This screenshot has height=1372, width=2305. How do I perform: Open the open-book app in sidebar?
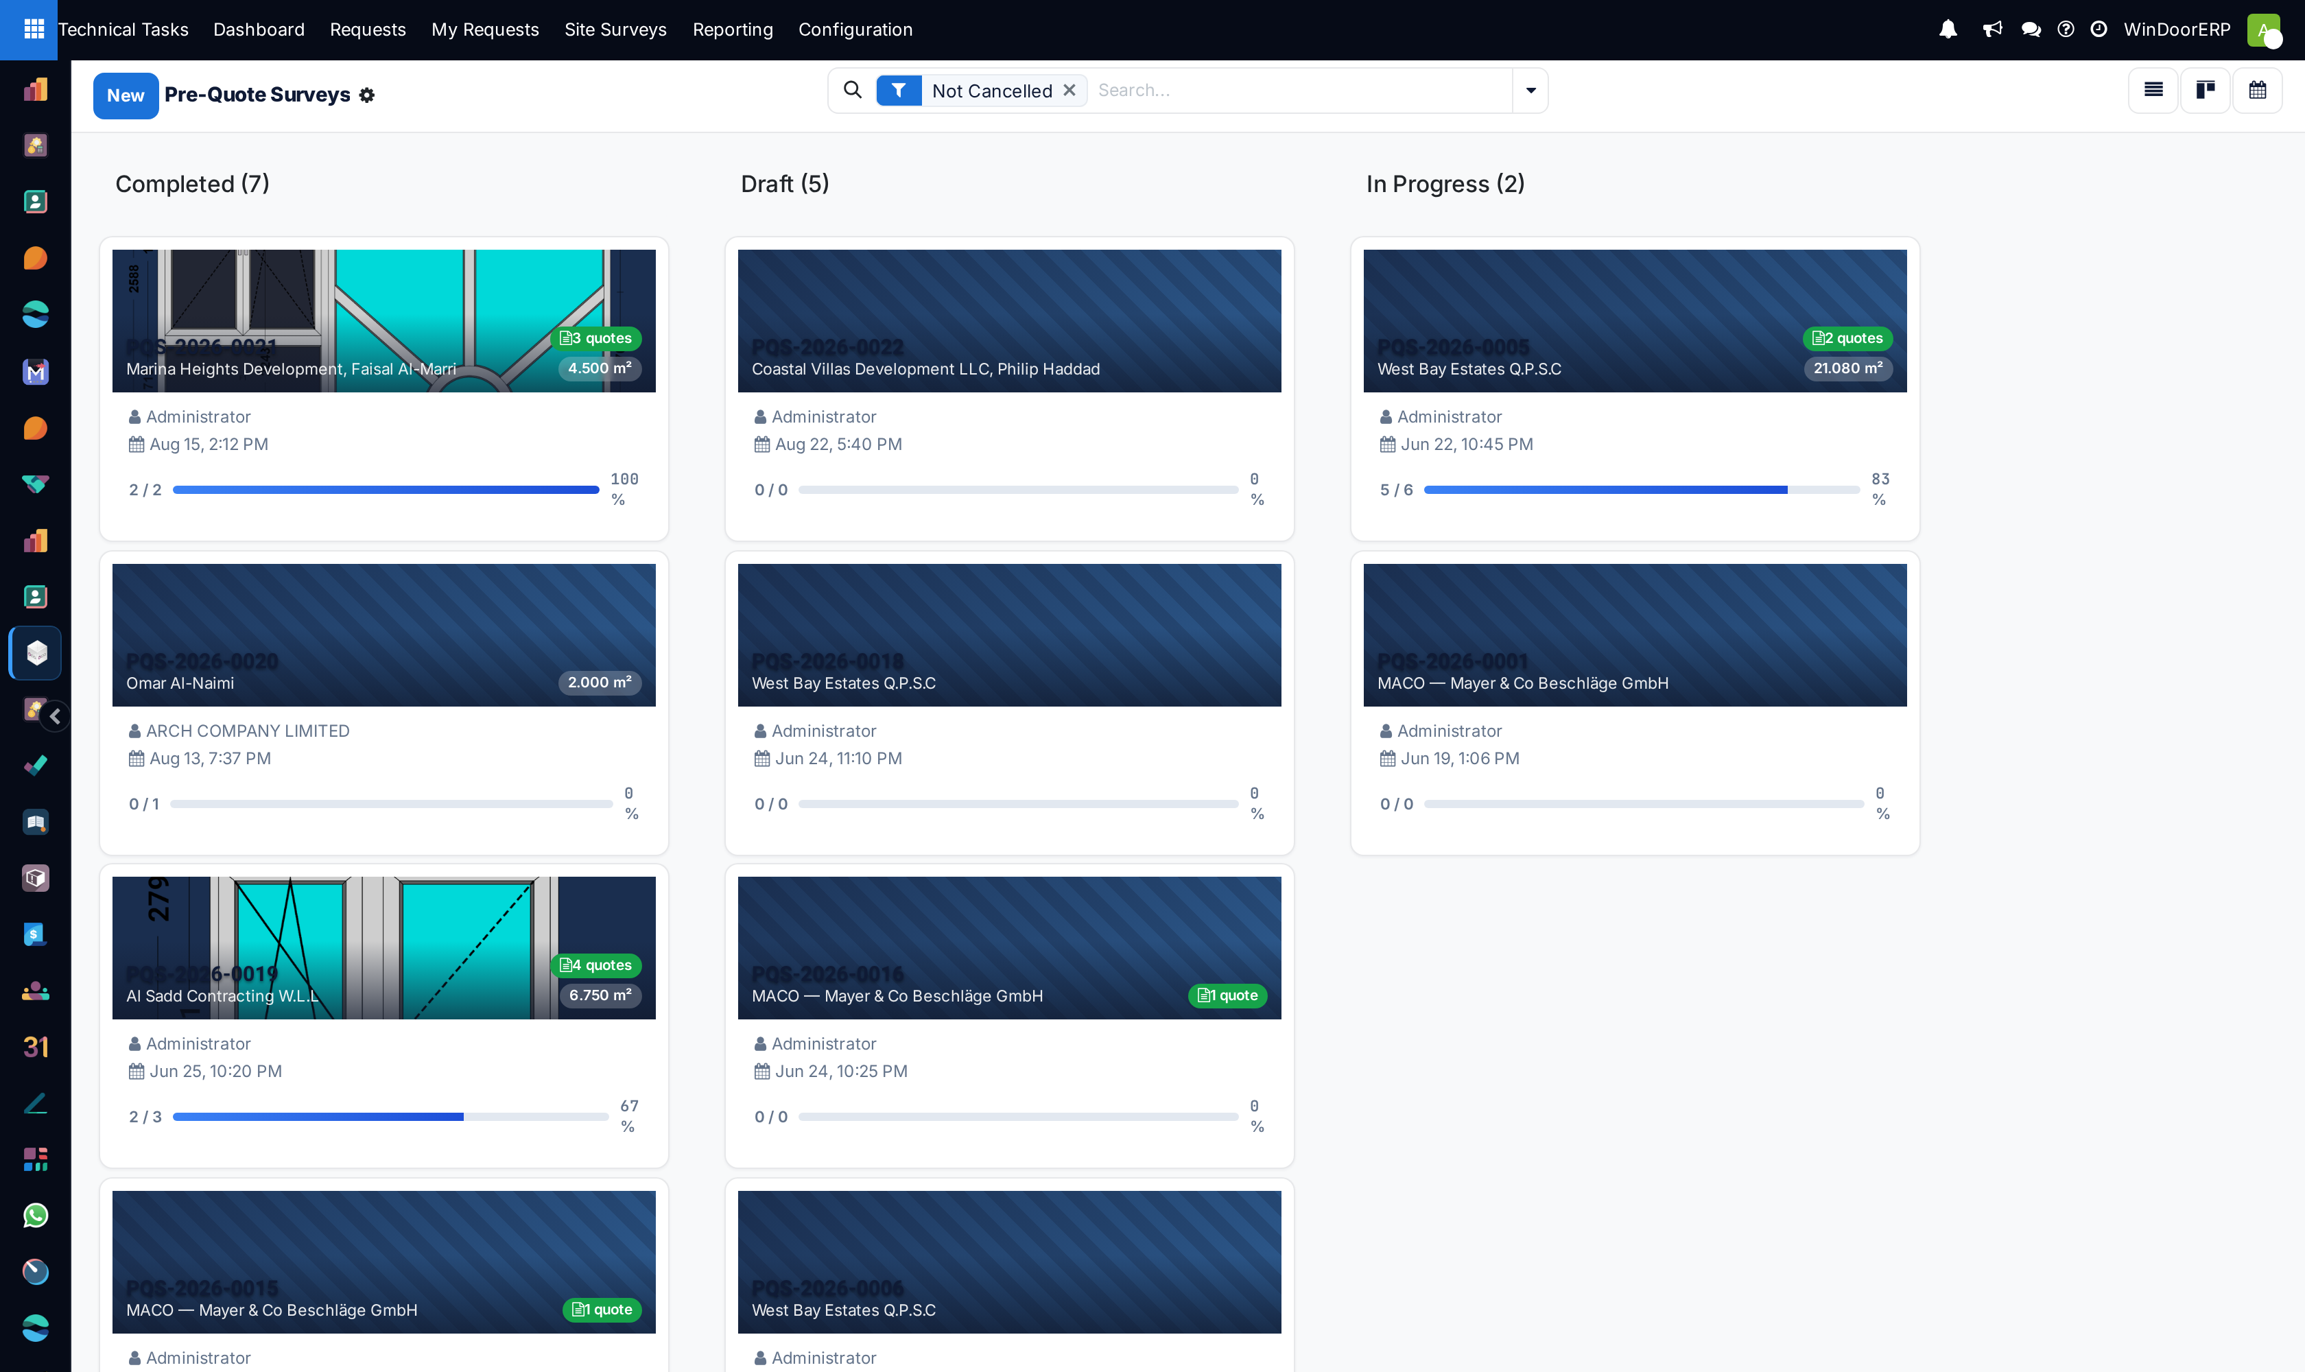pos(35,821)
